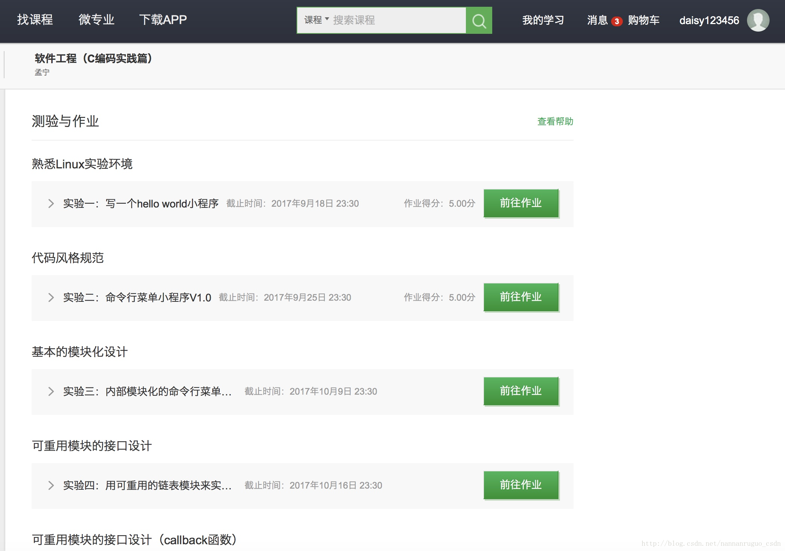Click 前往作业 button for 实验一
The image size is (785, 551).
pyautogui.click(x=521, y=203)
